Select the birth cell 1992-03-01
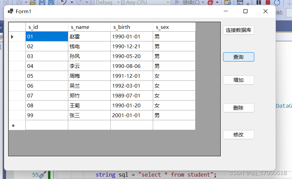The height and width of the screenshot is (179, 292). [132, 86]
